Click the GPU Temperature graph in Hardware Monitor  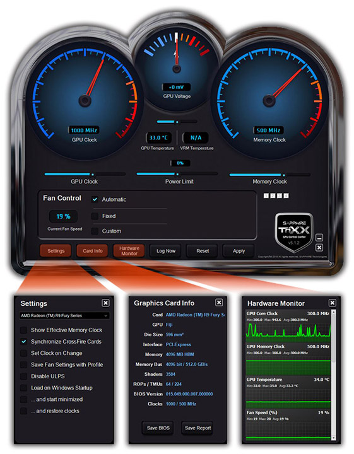(288, 399)
